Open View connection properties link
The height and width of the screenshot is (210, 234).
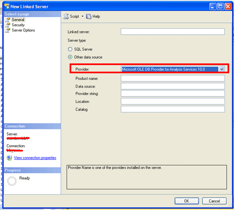(35, 158)
